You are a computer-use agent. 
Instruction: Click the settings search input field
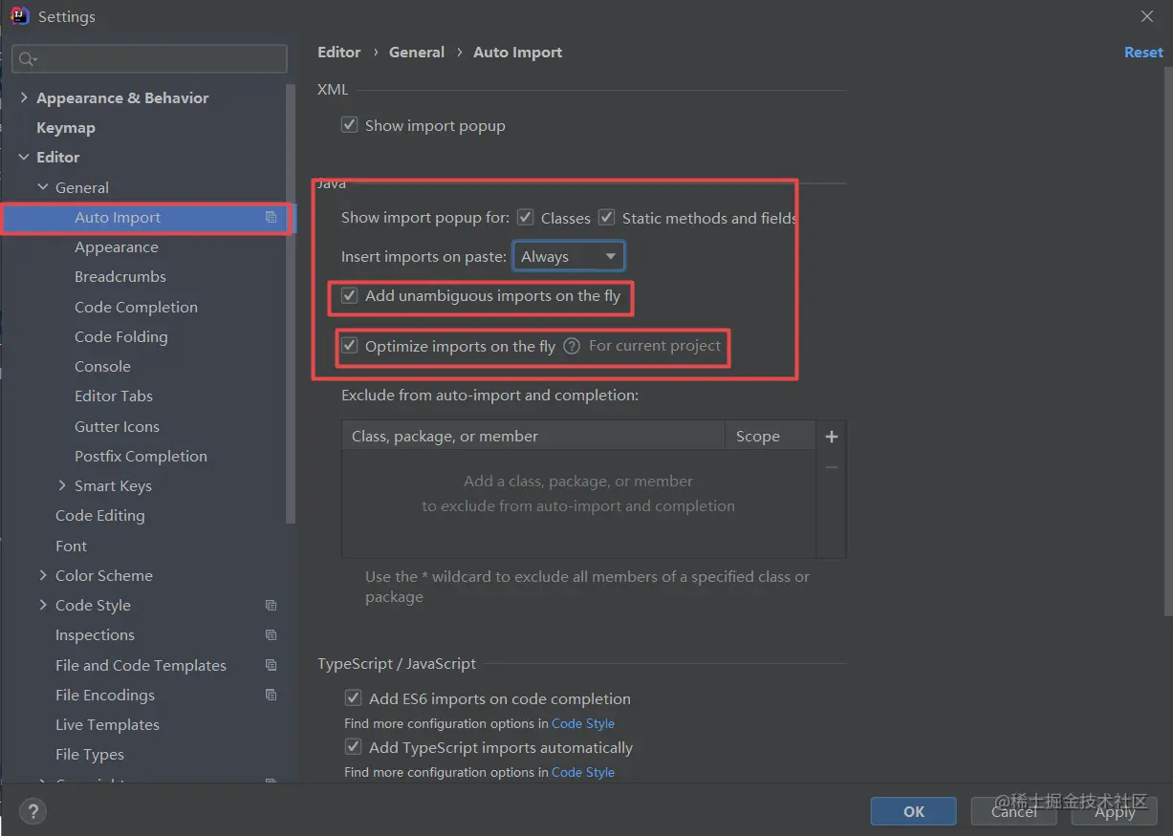click(x=150, y=59)
